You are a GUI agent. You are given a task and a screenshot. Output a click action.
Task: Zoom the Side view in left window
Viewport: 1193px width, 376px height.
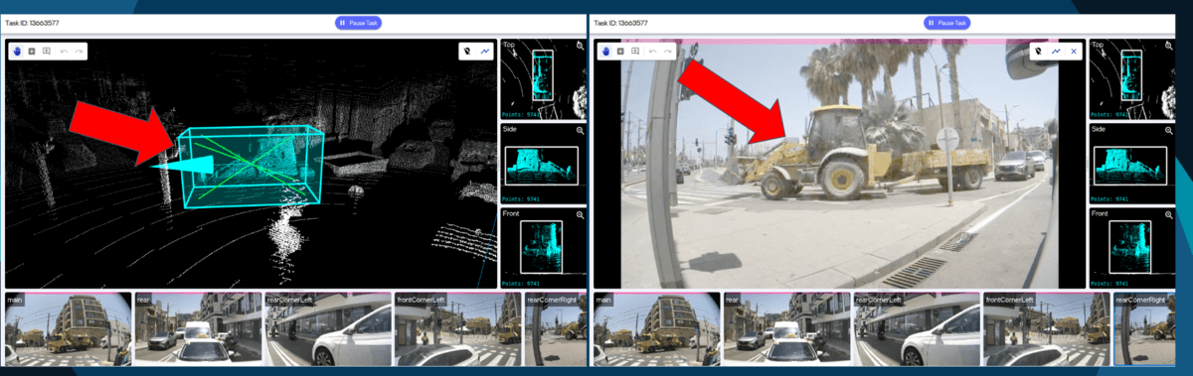click(580, 130)
